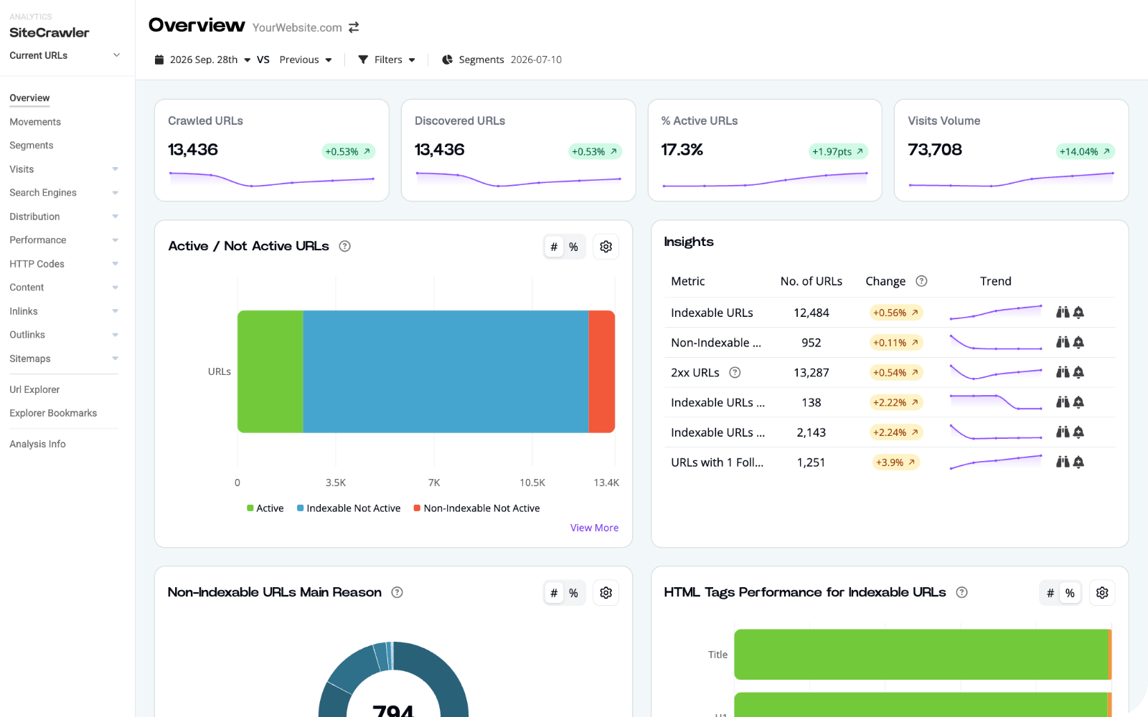Viewport: 1148px width, 717px height.
Task: Open settings gear for Non-Indexable URLs Main Reason
Action: [x=606, y=593]
